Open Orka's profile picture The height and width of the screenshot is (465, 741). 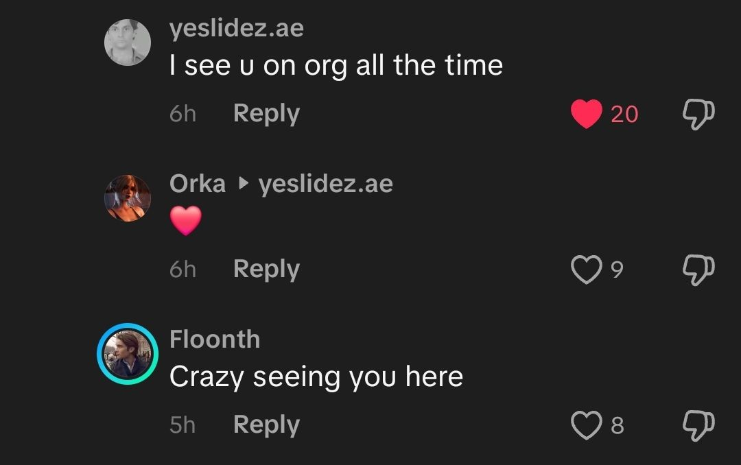127,198
